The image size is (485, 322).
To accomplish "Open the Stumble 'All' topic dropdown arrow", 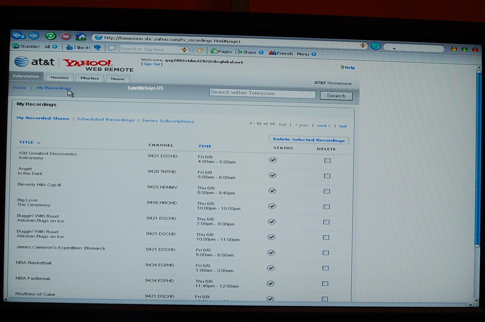I will coord(55,47).
